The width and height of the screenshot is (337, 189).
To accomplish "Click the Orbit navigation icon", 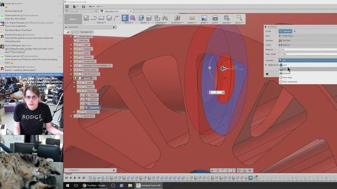I will [x=213, y=171].
